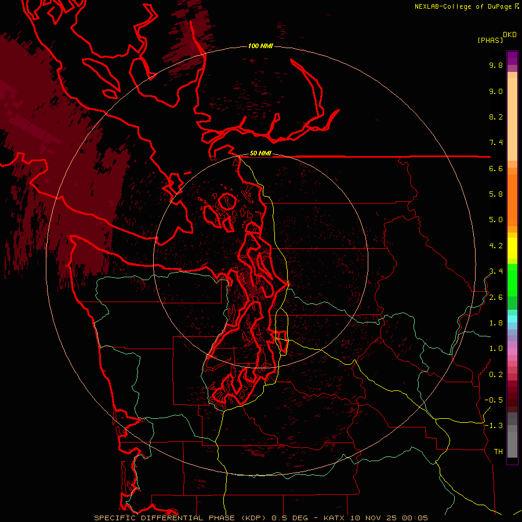The height and width of the screenshot is (522, 522).
Task: Click the 50 NMI range ring label
Action: click(x=260, y=153)
